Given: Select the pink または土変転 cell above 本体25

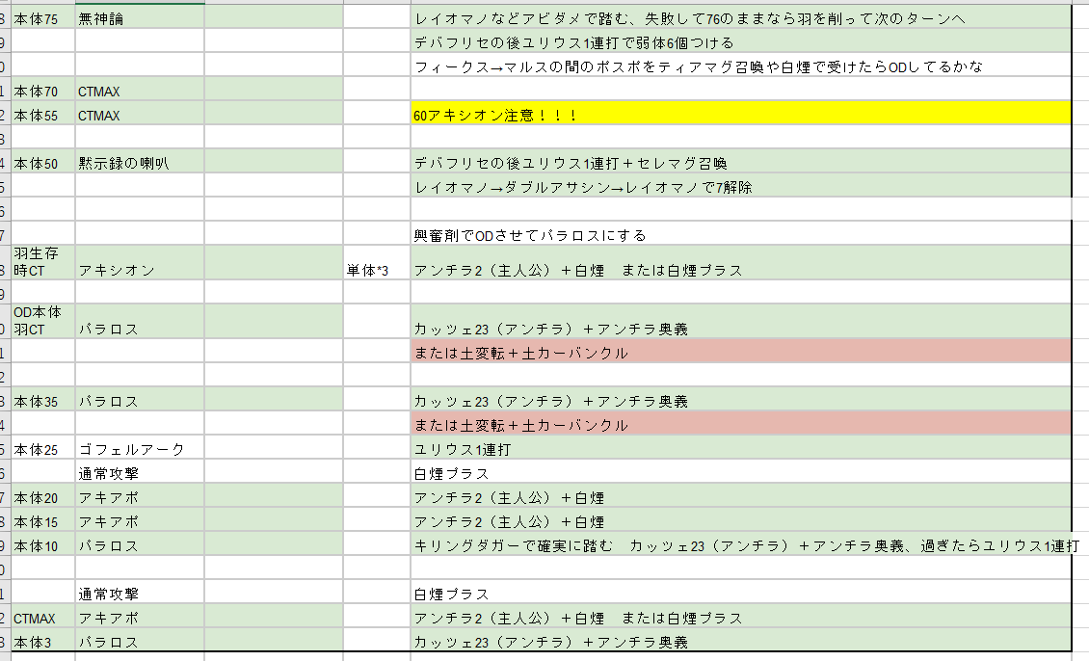Looking at the screenshot, I should click(x=740, y=424).
